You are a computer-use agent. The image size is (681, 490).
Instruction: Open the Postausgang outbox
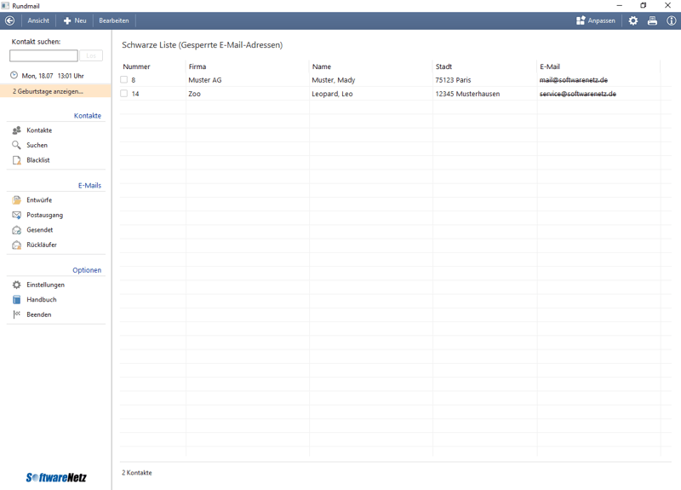click(44, 215)
